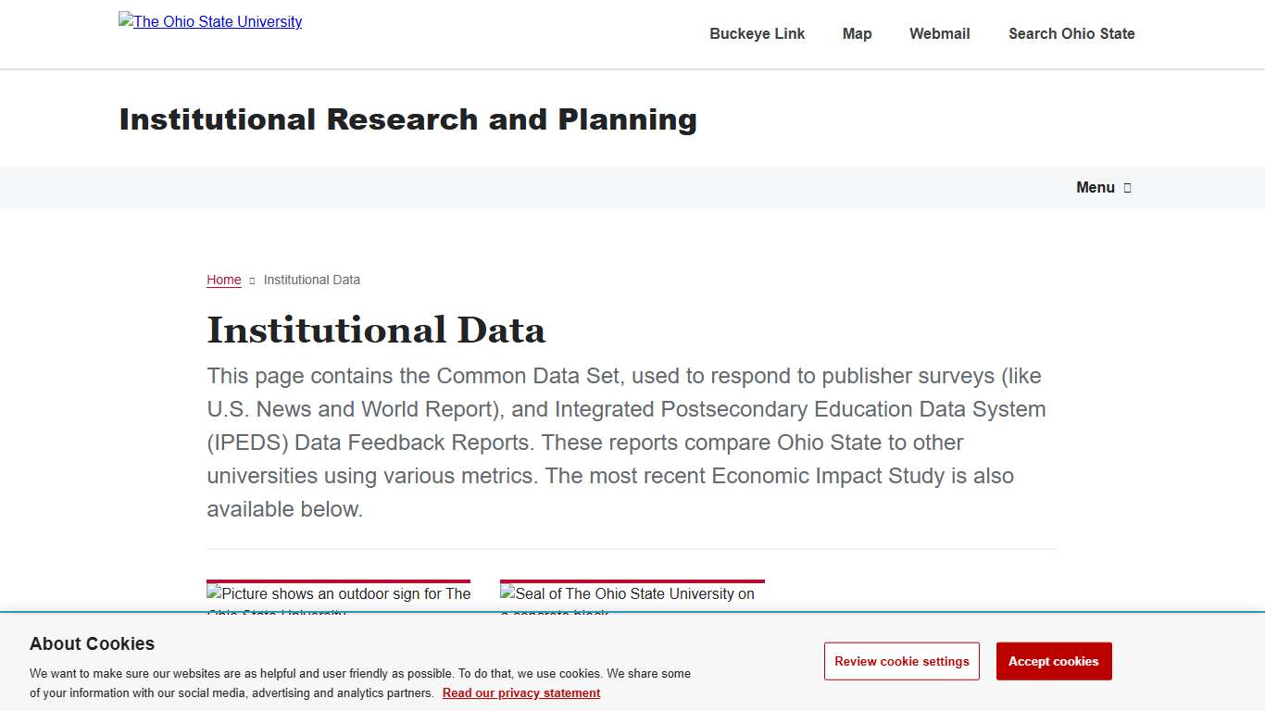The height and width of the screenshot is (711, 1265).
Task: Select Buckeye Link from top navigation
Action: tap(757, 33)
